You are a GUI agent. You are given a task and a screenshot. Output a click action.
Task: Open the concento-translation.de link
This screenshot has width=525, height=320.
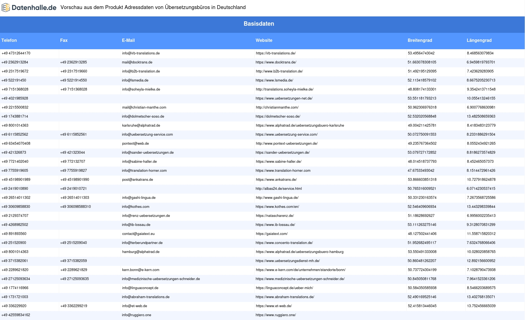[x=284, y=243]
